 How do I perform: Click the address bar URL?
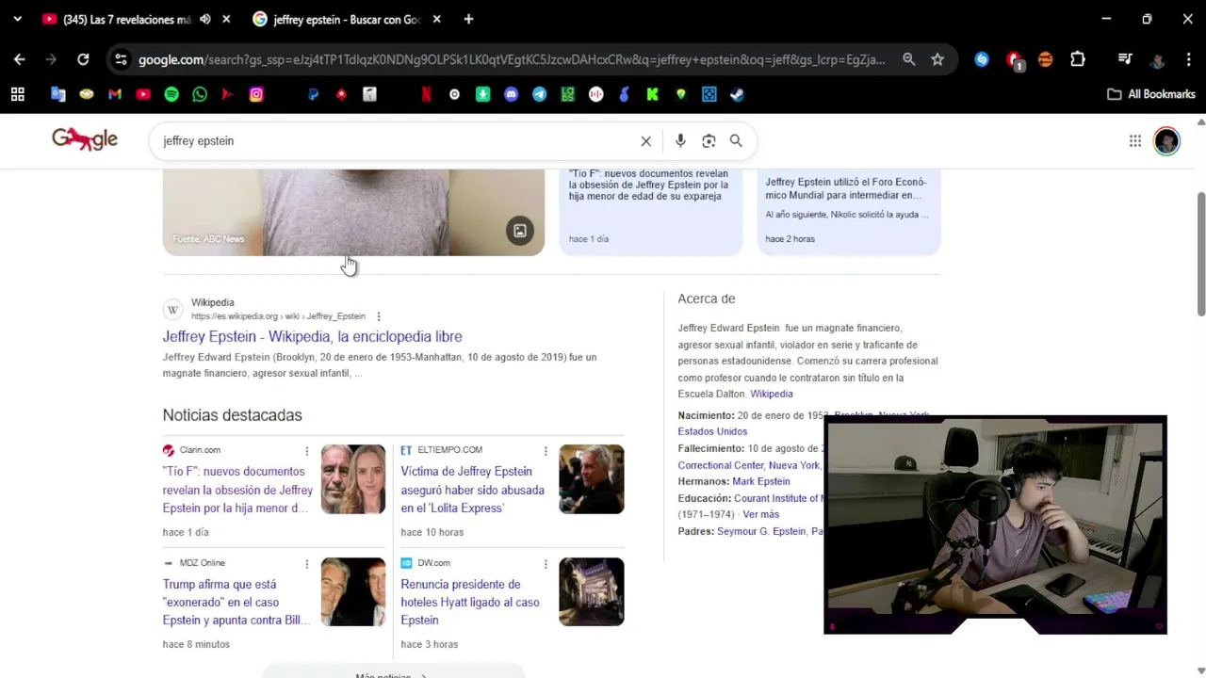(x=512, y=59)
